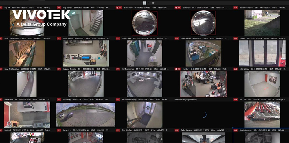Select the Konferencerum camera feed
This screenshot has height=143, width=289.
[144, 84]
